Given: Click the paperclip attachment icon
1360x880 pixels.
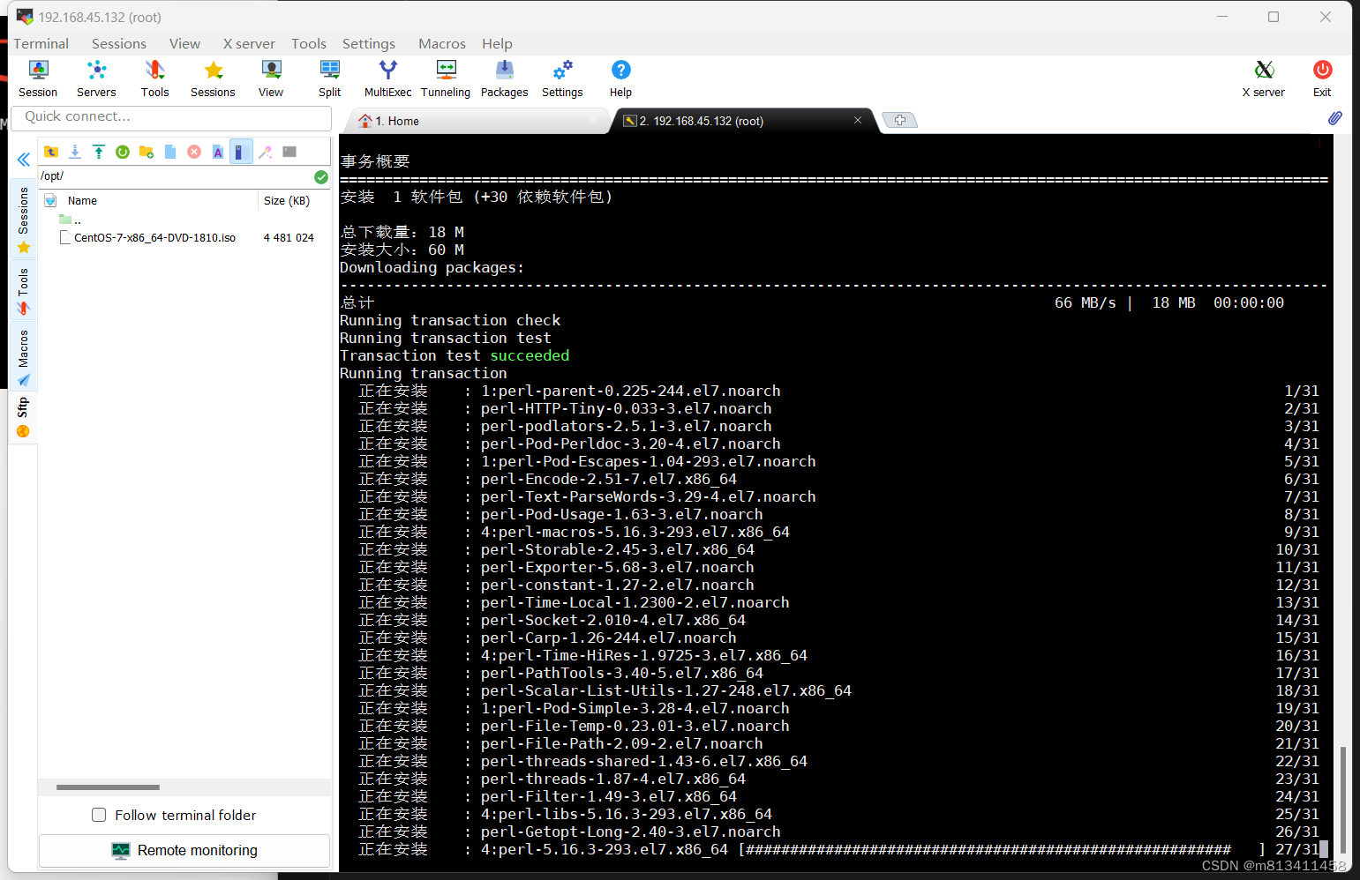Looking at the screenshot, I should pos(1335,118).
